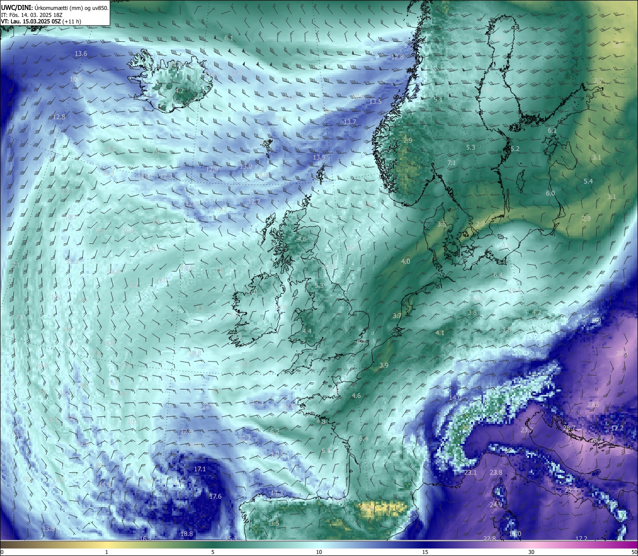Click the 18.8 value at the bottom edge
Viewport: 638px width, 556px height.
186,534
